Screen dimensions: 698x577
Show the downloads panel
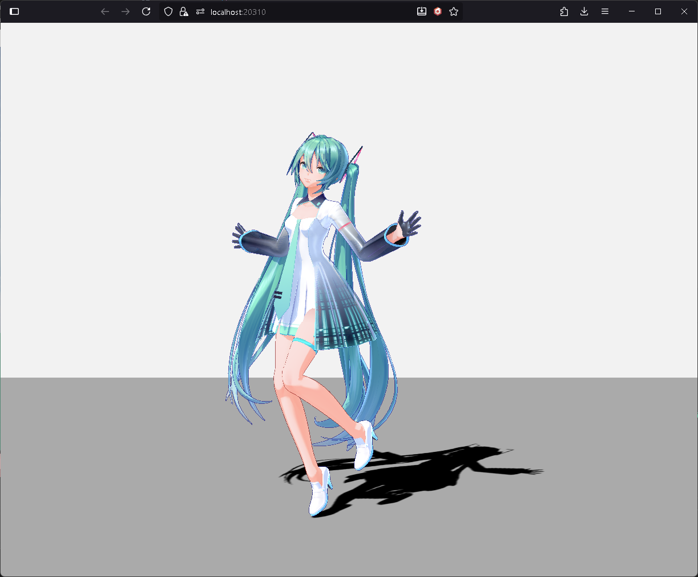(x=584, y=11)
